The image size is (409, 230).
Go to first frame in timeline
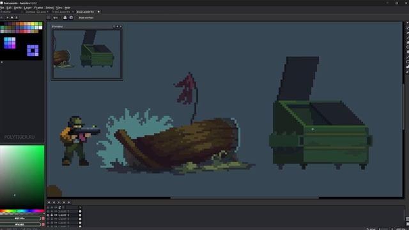coord(49,203)
